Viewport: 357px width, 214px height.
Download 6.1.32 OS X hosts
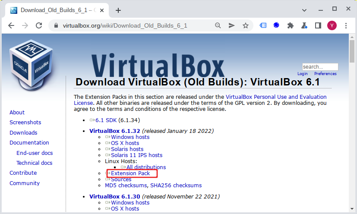click(125, 143)
